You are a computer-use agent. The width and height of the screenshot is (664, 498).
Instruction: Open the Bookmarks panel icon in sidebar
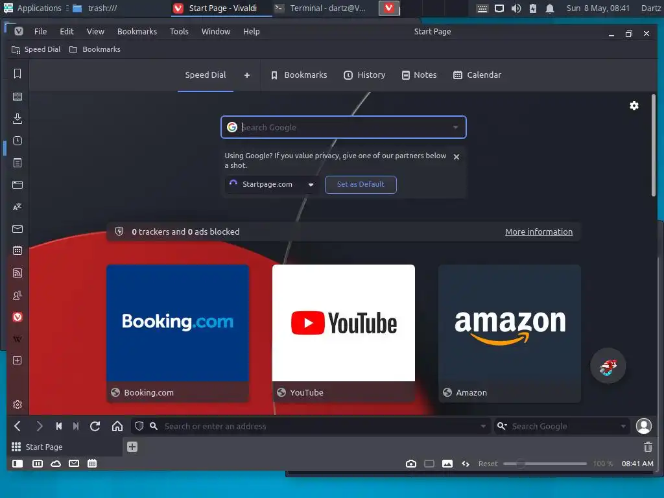18,74
